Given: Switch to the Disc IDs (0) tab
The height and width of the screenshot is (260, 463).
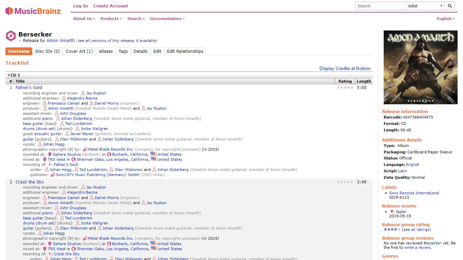Looking at the screenshot, I should click(47, 51).
